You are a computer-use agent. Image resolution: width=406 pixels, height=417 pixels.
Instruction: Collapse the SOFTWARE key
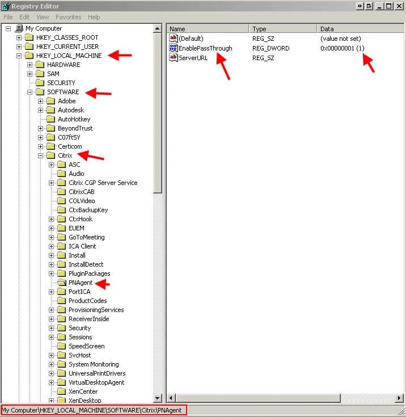[x=30, y=92]
